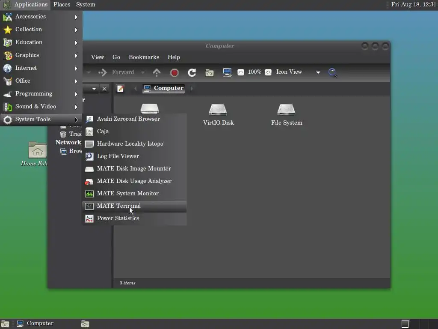Click the Computer toolbar icon
438x329 pixels.
click(227, 73)
